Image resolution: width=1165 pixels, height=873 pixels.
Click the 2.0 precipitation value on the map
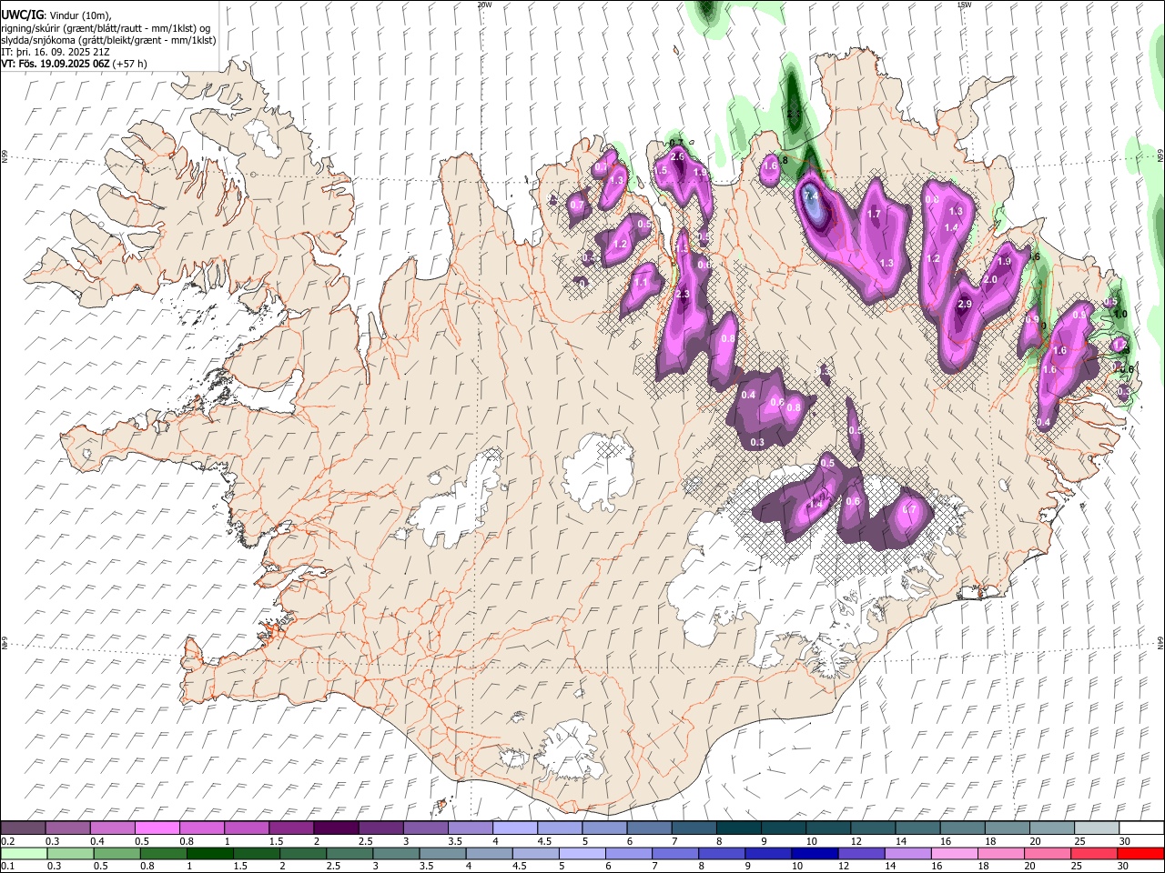click(x=990, y=280)
